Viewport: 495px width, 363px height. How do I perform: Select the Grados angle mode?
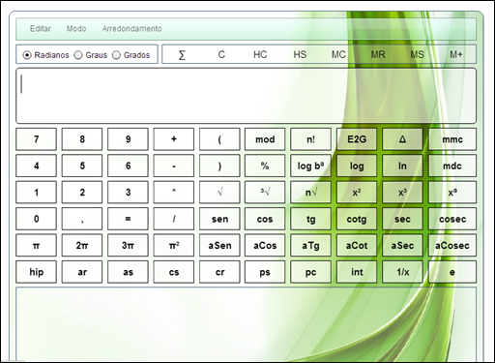(131, 55)
